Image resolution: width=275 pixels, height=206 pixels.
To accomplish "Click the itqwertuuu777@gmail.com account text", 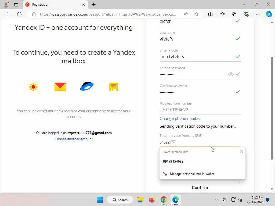I will (89, 133).
